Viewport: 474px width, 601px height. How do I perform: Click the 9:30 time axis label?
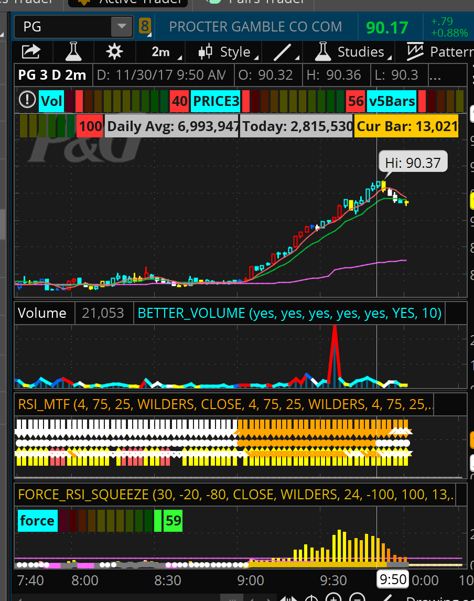point(333,581)
